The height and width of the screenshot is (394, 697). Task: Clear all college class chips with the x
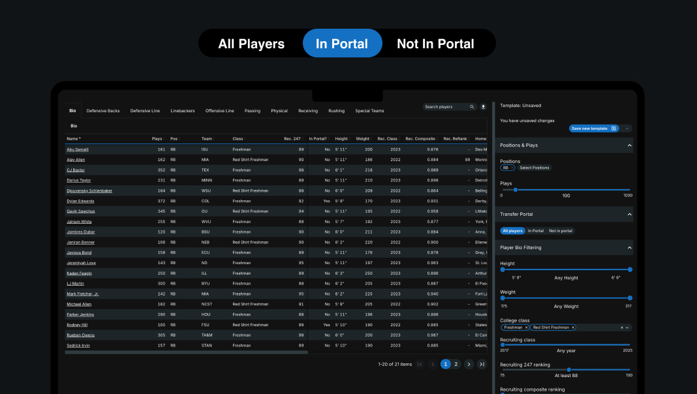(622, 327)
